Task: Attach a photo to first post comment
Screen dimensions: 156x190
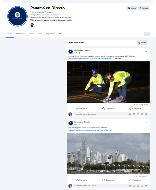Action: pyautogui.click(x=138, y=114)
